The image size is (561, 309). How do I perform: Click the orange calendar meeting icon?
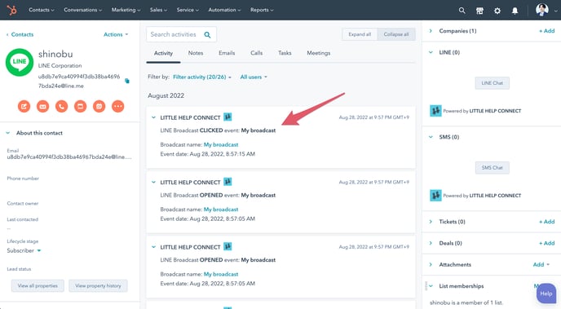click(99, 106)
